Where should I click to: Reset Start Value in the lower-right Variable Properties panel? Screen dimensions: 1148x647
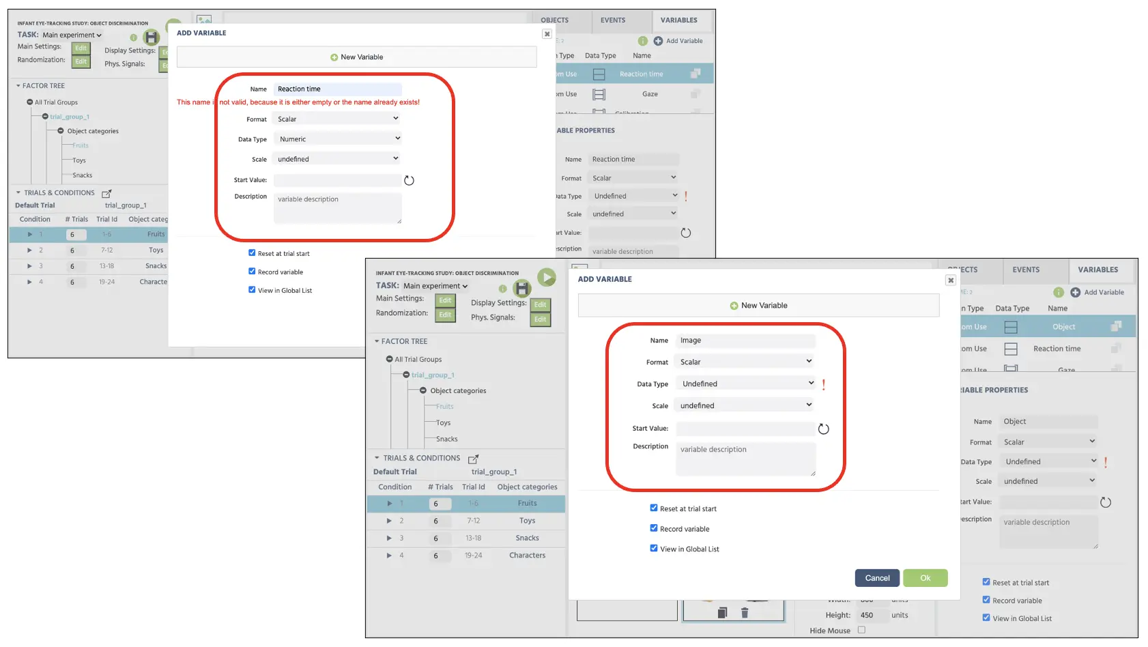tap(1106, 502)
